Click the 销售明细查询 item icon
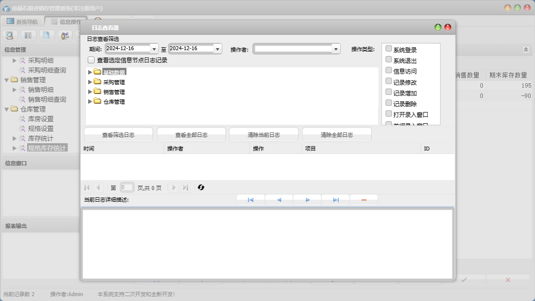This screenshot has height=301, width=535. [22, 99]
